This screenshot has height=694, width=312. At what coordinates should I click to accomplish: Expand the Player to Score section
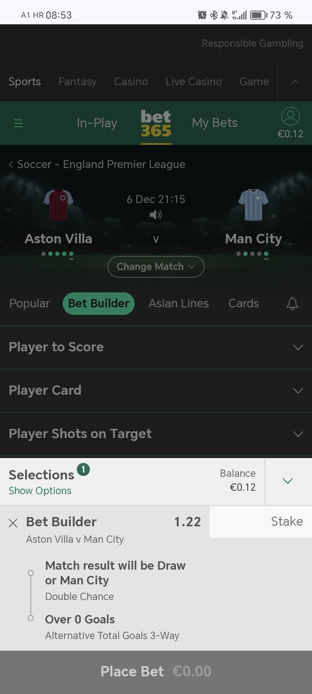click(x=156, y=347)
